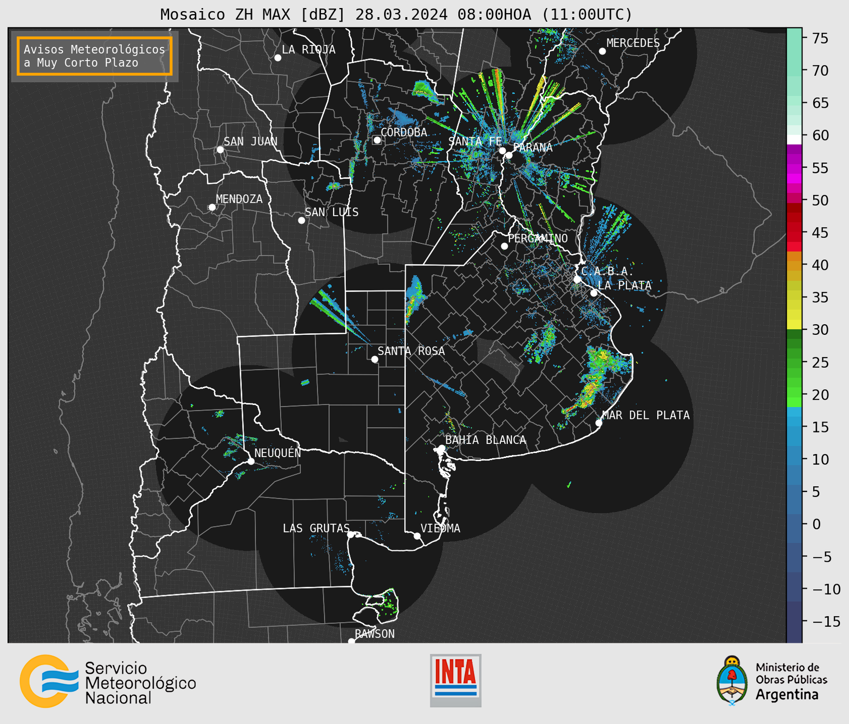Click the INTA logo
Screen dimensions: 849x724
(x=455, y=680)
